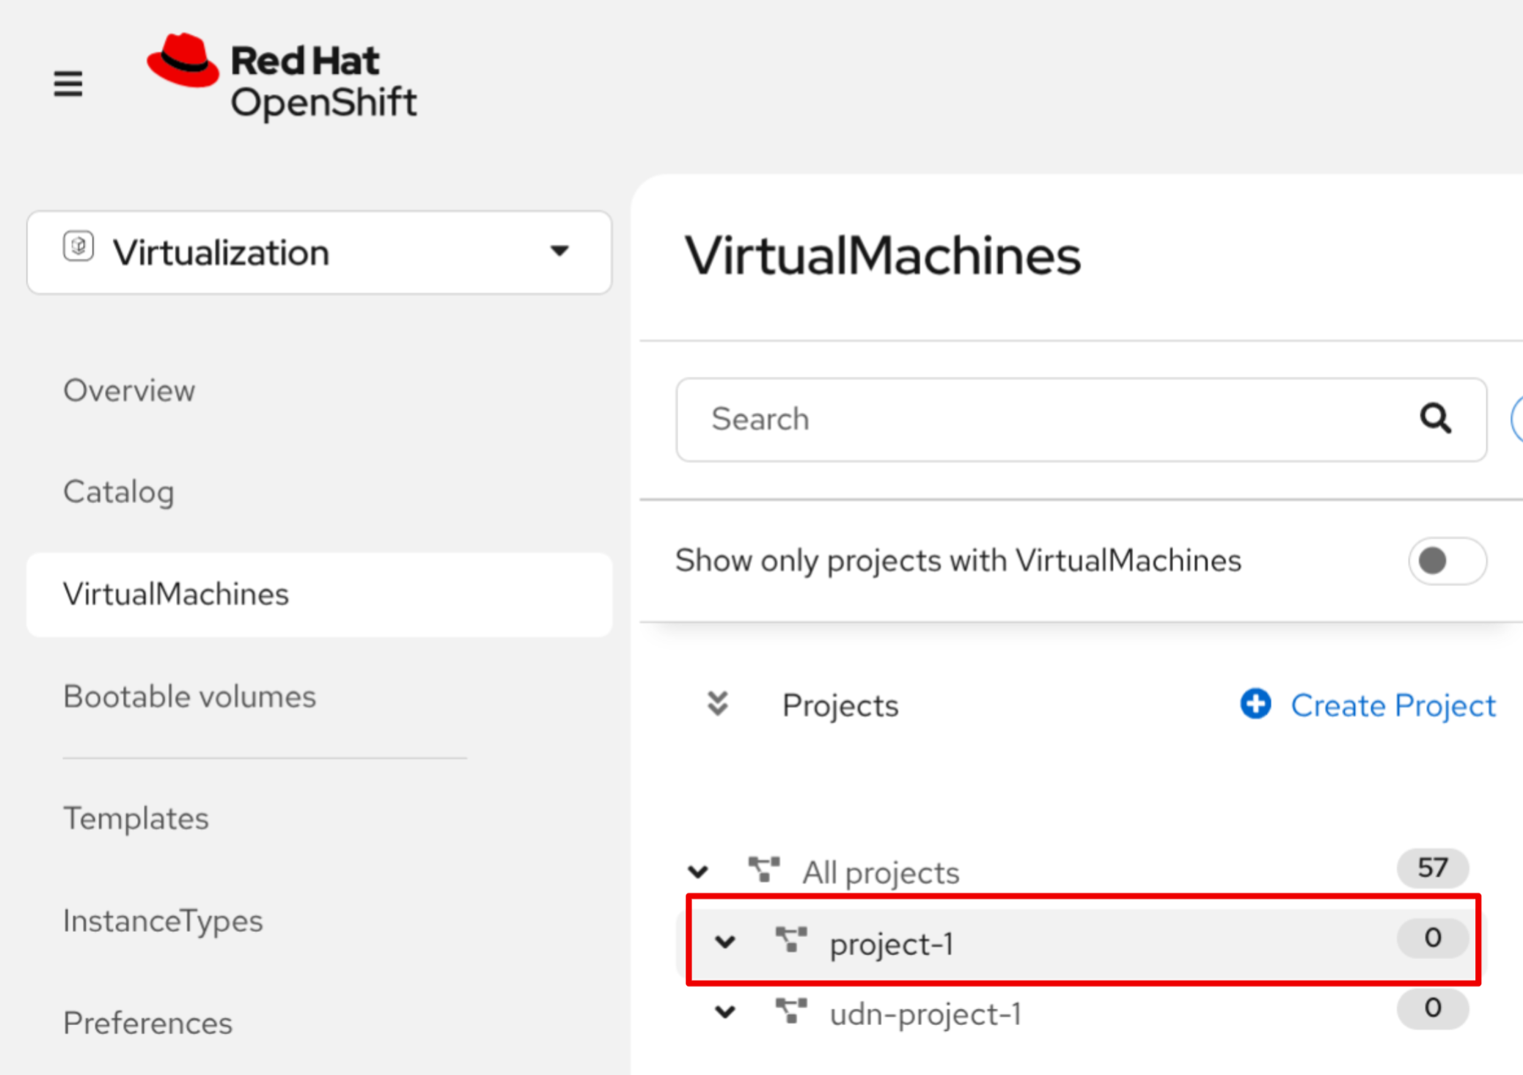Open the hamburger navigation menu
Image resolution: width=1523 pixels, height=1075 pixels.
pos(67,84)
